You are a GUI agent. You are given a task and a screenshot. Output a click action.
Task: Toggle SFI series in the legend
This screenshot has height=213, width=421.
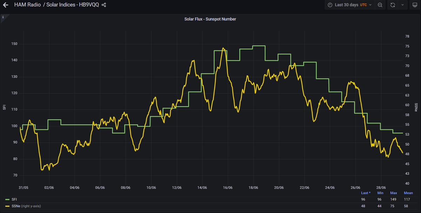[14, 199]
